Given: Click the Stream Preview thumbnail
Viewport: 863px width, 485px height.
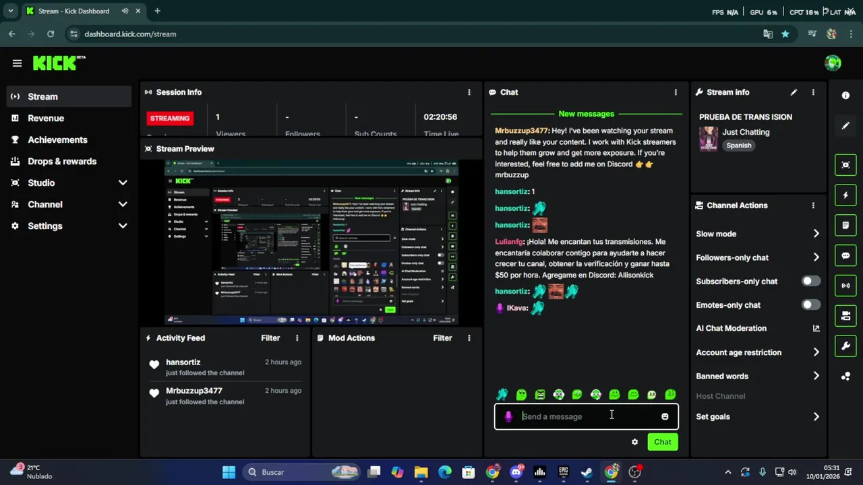Looking at the screenshot, I should pyautogui.click(x=311, y=243).
